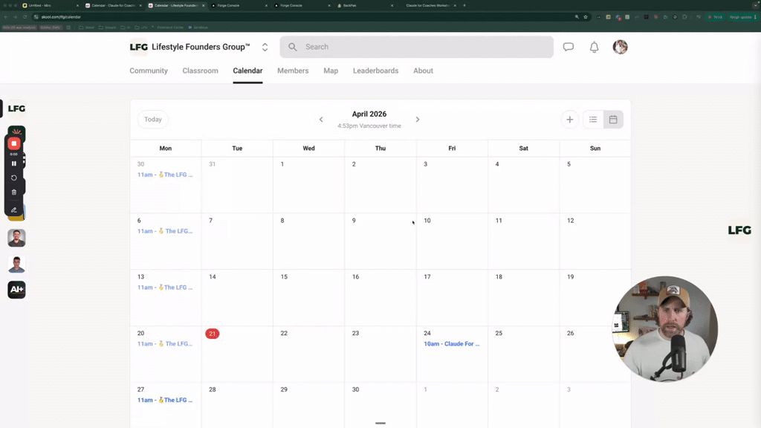This screenshot has height=428, width=761.
Task: Open 11am LFG event on April 20
Action: [165, 343]
